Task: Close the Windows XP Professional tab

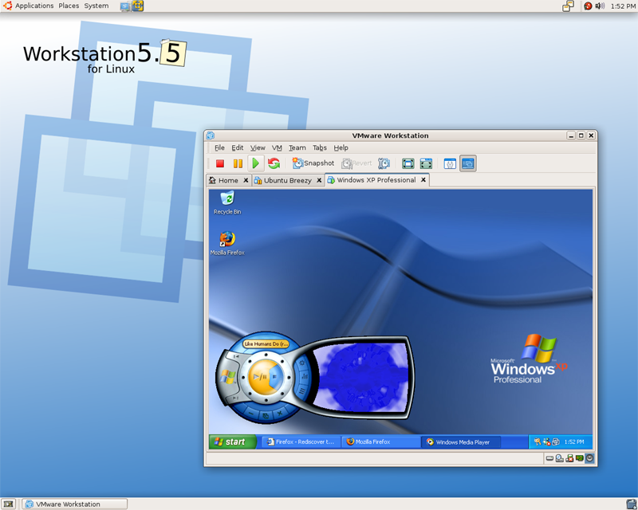Action: [x=423, y=180]
